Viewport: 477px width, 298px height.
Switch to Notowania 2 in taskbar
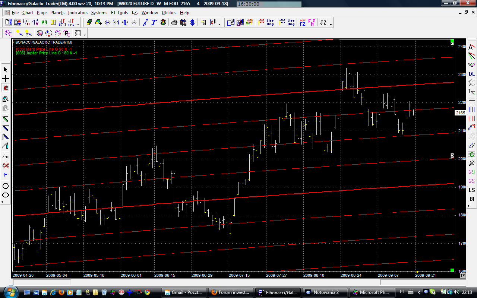pos(325,292)
